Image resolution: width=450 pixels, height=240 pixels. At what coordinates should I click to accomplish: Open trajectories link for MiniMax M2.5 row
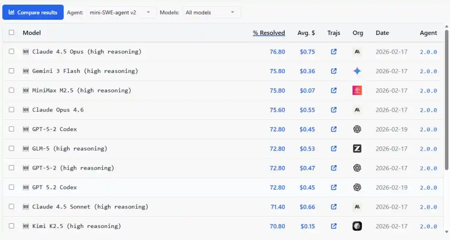333,91
